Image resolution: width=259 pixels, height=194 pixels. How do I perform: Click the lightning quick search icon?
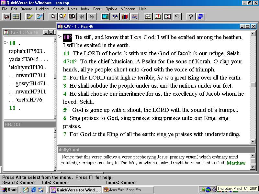point(63,16)
